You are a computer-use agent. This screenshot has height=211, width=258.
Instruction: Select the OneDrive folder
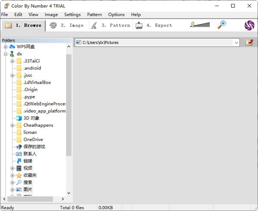pyautogui.click(x=33, y=140)
